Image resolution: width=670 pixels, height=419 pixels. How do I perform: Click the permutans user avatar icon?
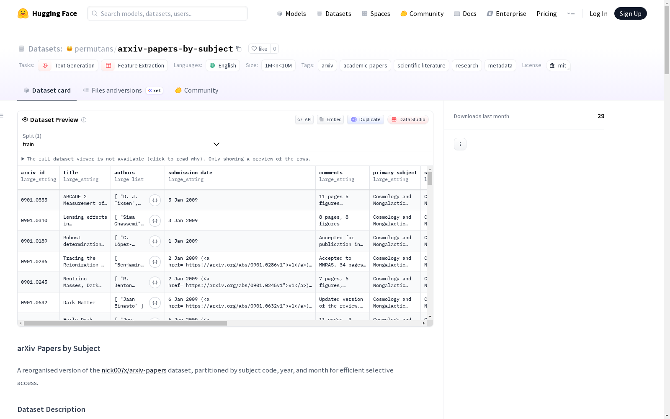70,49
